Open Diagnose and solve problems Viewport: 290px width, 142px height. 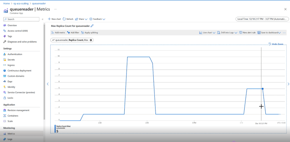22,42
